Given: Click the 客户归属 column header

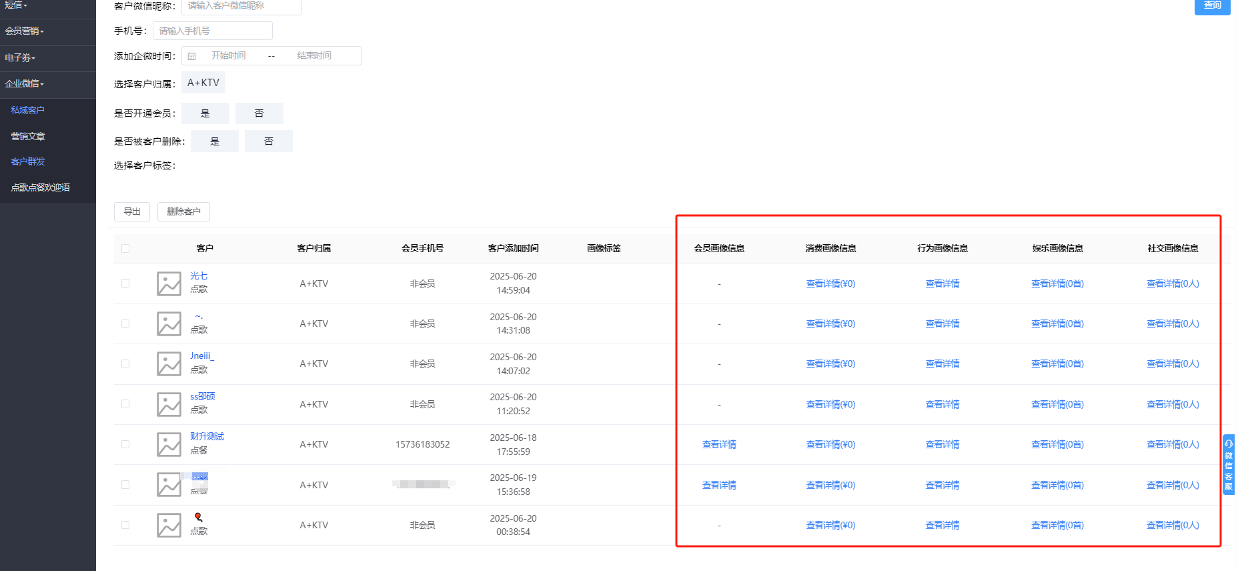Looking at the screenshot, I should [314, 248].
